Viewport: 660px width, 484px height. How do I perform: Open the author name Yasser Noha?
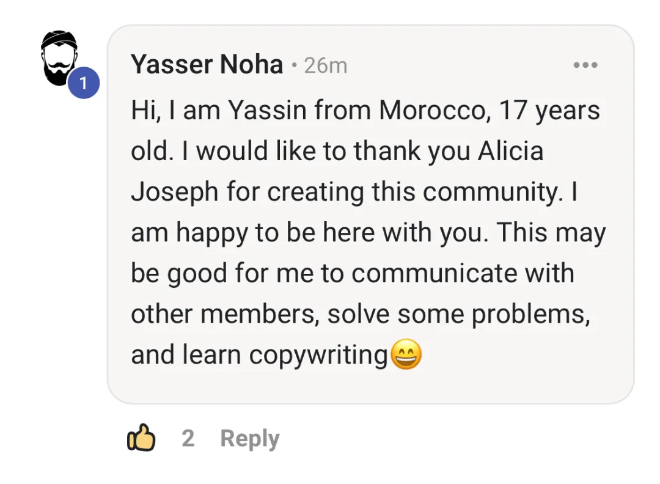[x=207, y=65]
